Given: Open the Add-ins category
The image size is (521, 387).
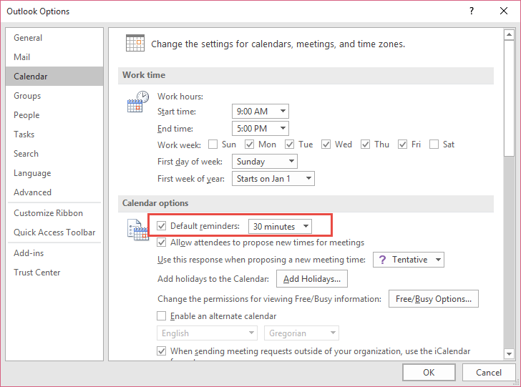Looking at the screenshot, I should [54, 253].
